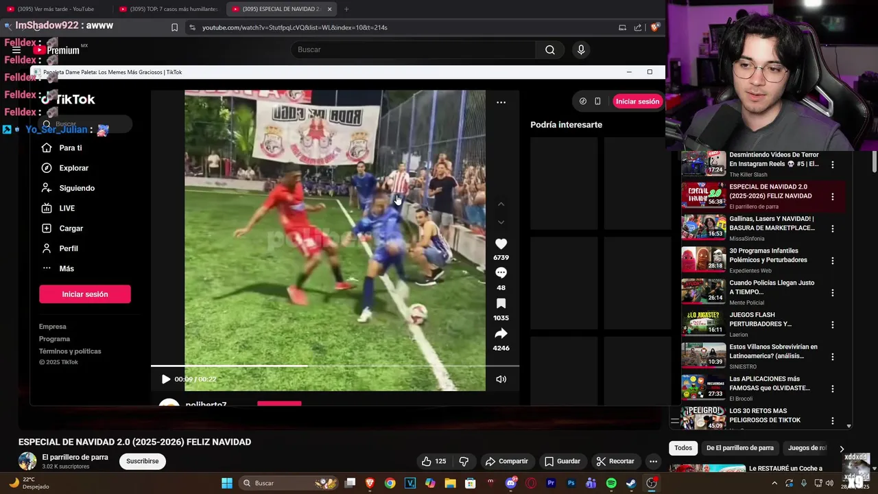Select the Todos filter chip
This screenshot has height=494, width=878.
click(683, 448)
